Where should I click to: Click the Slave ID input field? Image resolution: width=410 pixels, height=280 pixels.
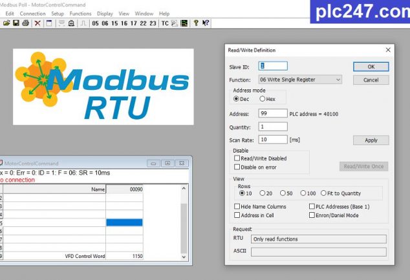click(x=273, y=66)
